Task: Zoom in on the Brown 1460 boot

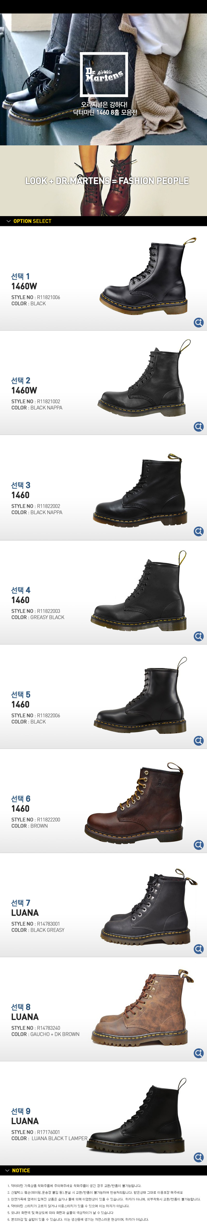Action: pos(198,845)
